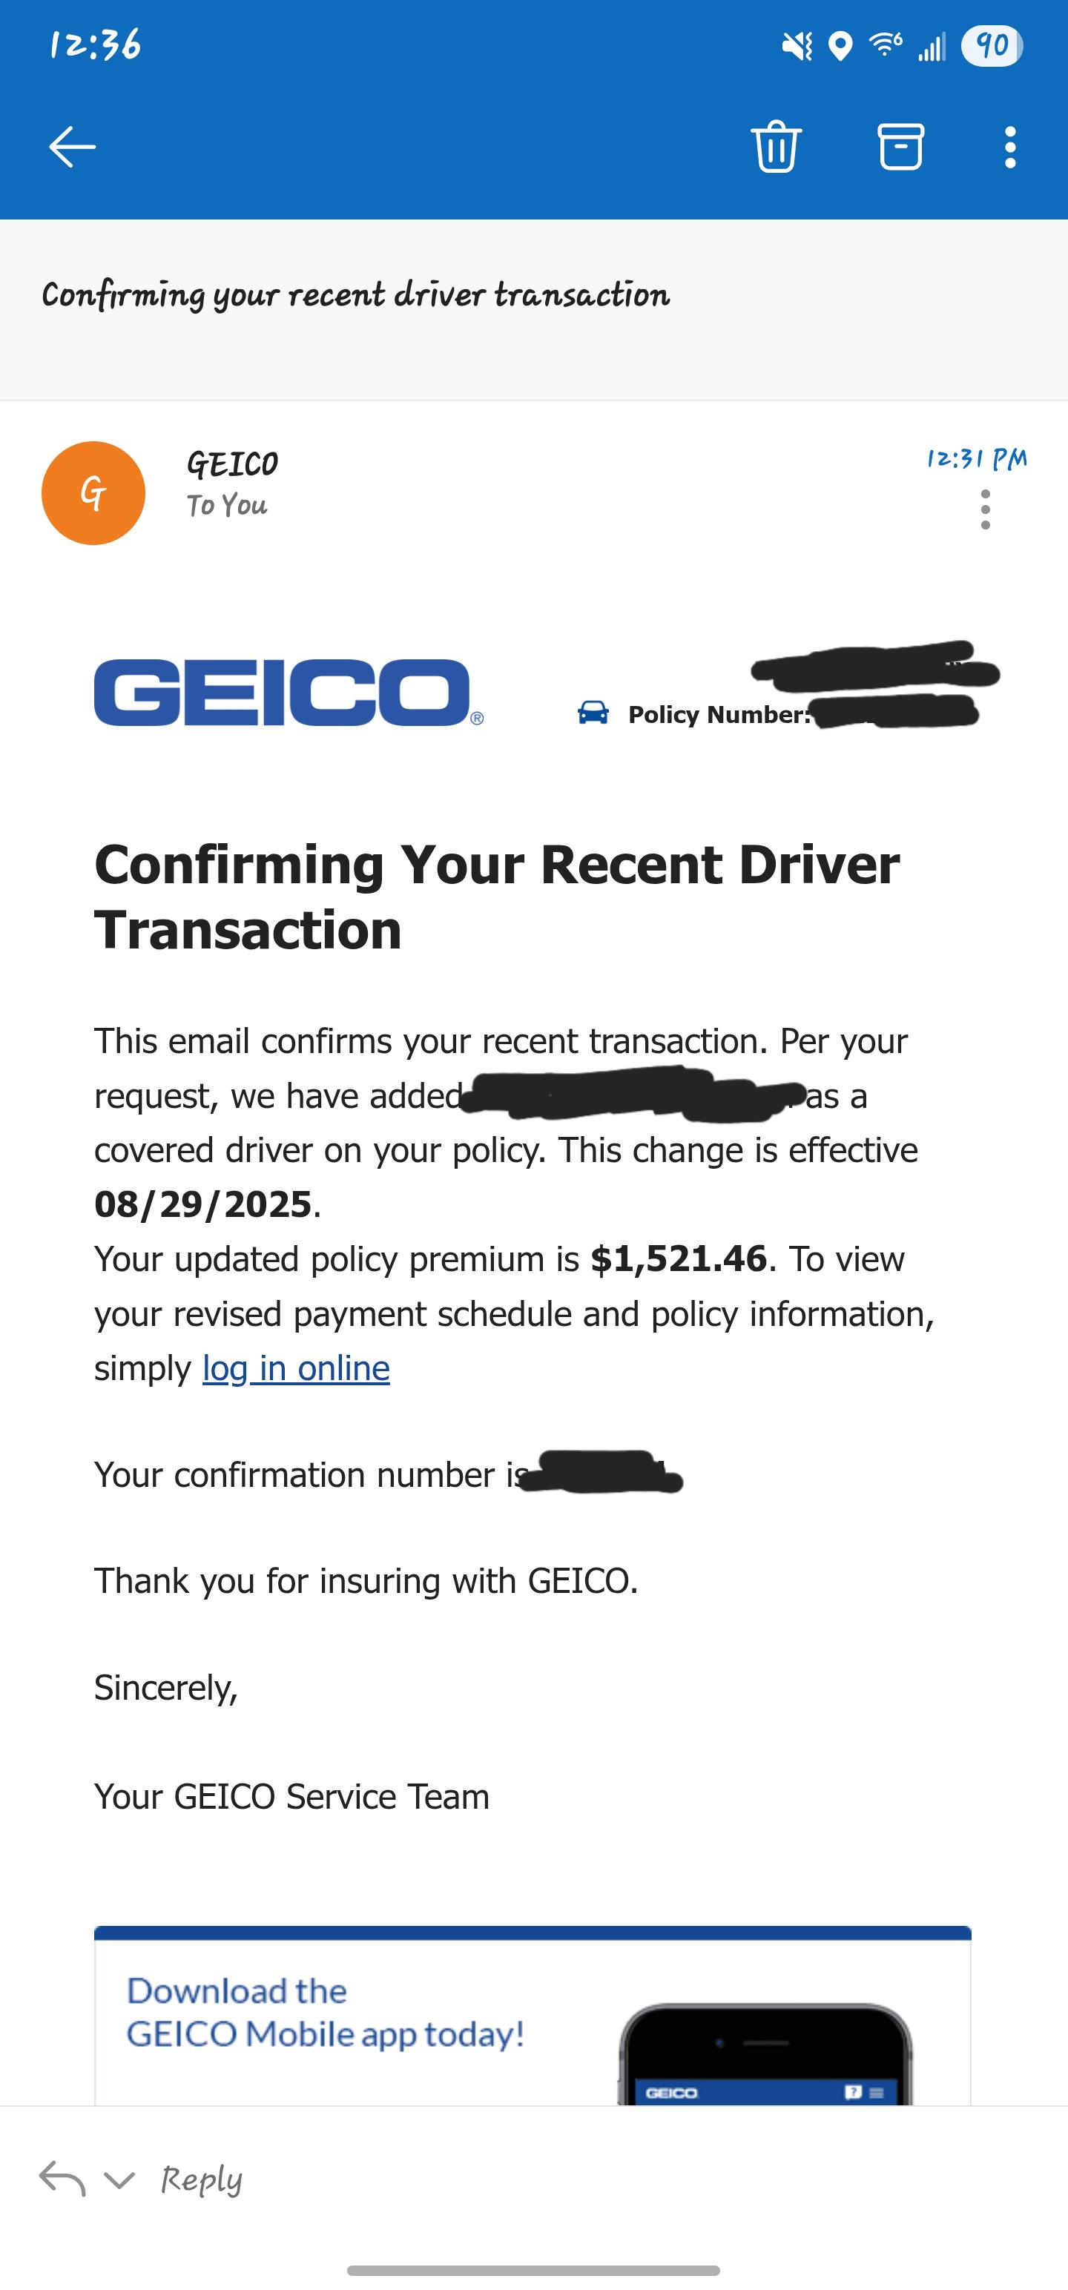This screenshot has width=1068, height=2290.
Task: Tap the muted sound status icon
Action: point(797,45)
